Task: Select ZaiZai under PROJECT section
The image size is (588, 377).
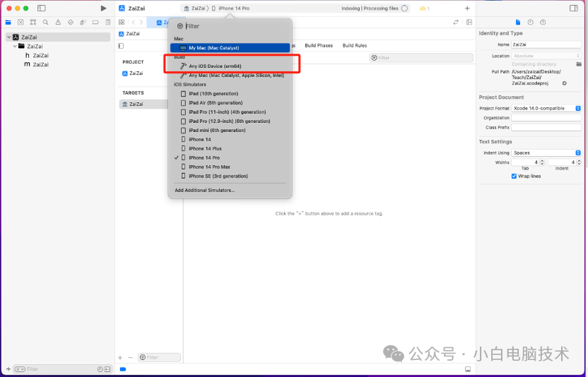Action: coord(133,73)
